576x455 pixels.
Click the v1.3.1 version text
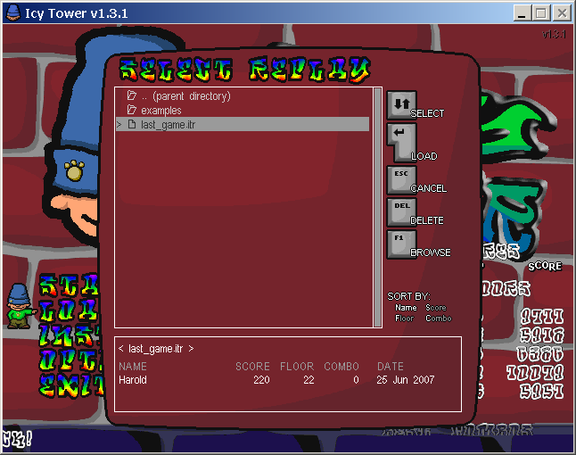(x=554, y=35)
